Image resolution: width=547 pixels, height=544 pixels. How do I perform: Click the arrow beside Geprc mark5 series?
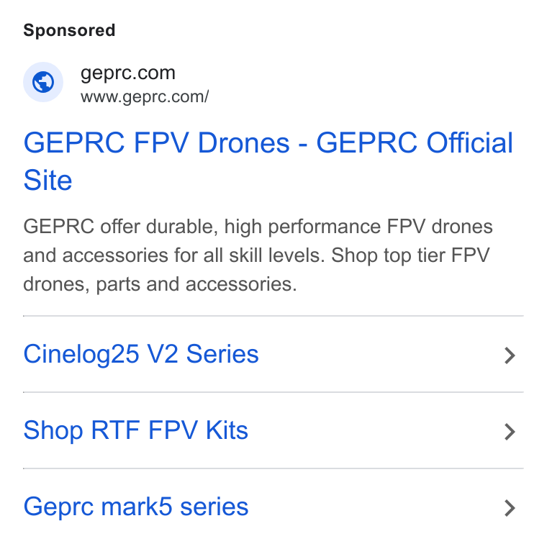(510, 508)
